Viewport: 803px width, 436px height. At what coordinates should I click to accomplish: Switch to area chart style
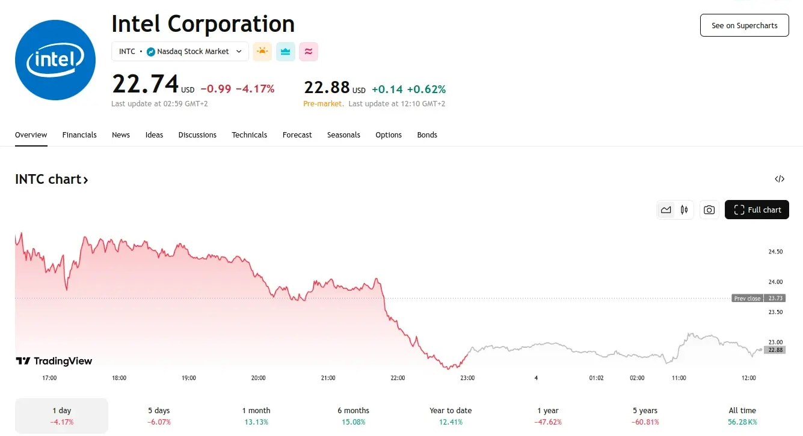(666, 210)
